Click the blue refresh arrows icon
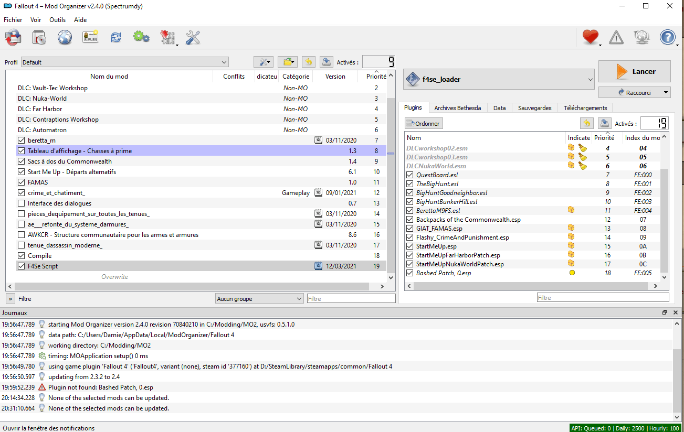This screenshot has width=684, height=432. click(115, 38)
